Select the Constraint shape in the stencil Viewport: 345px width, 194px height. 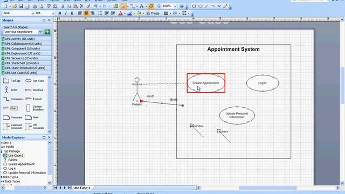click(12, 117)
